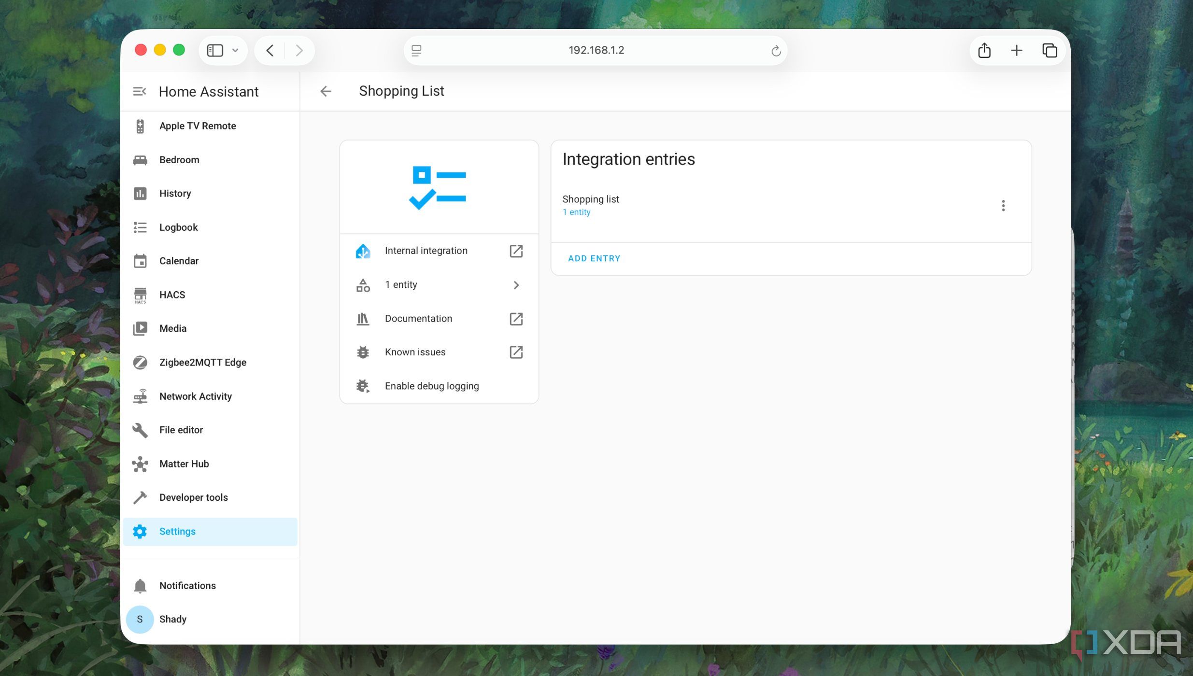Screen dimensions: 1193x676
Task: Click the Known issues bug icon
Action: pyautogui.click(x=363, y=352)
